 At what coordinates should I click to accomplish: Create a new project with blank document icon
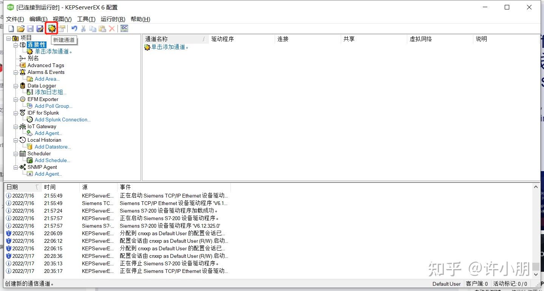11,28
